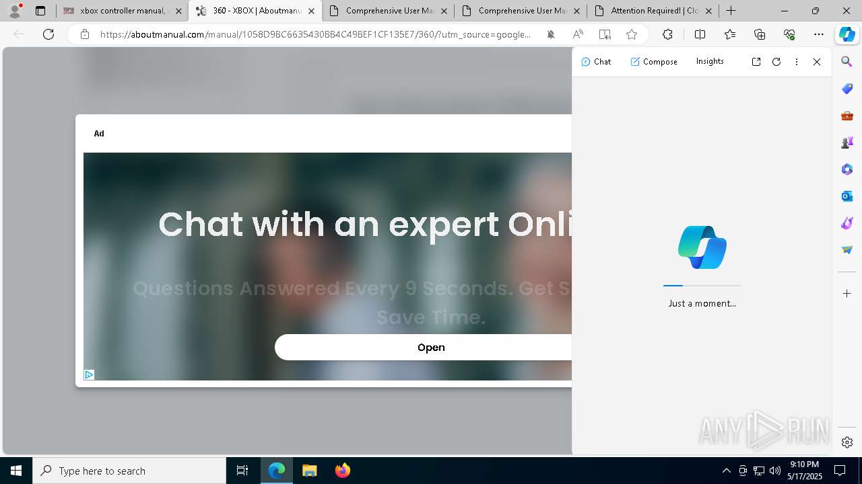The image size is (862, 484).
Task: Open sidebar Search icon
Action: (x=847, y=62)
